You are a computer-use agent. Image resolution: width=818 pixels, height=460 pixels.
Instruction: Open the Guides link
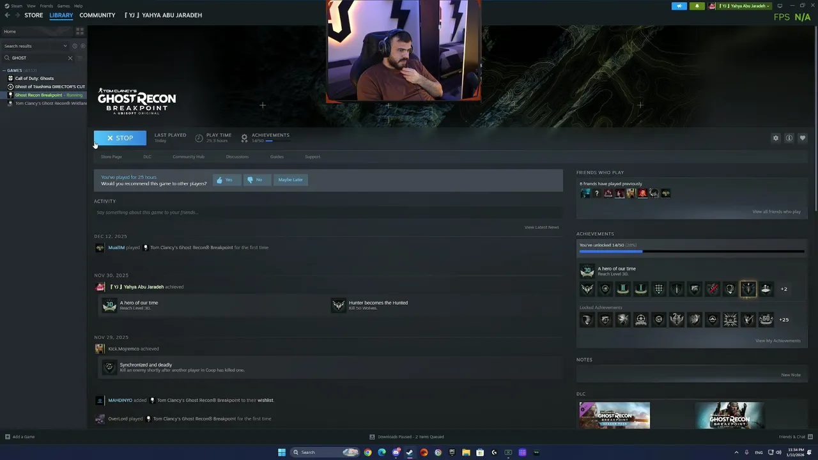click(x=277, y=157)
